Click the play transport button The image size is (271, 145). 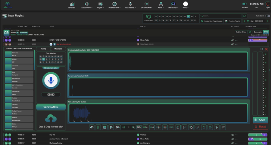click(x=111, y=127)
